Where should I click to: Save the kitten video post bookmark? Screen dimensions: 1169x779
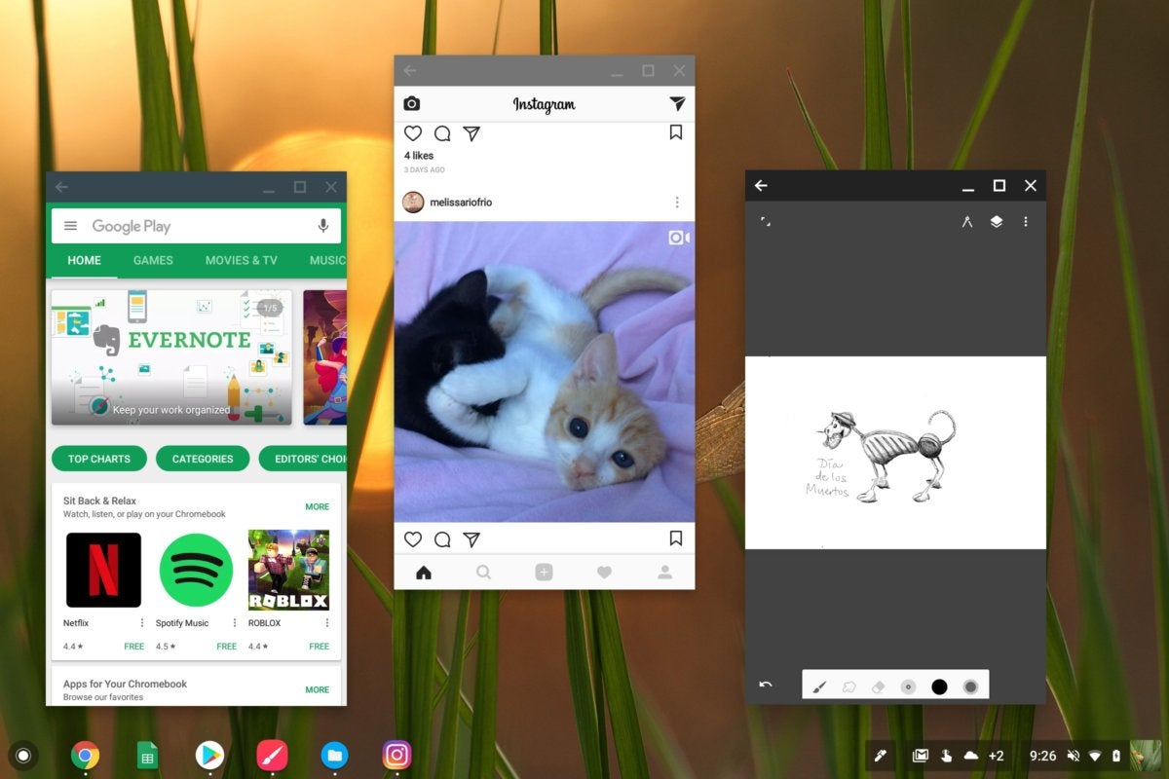pos(676,538)
